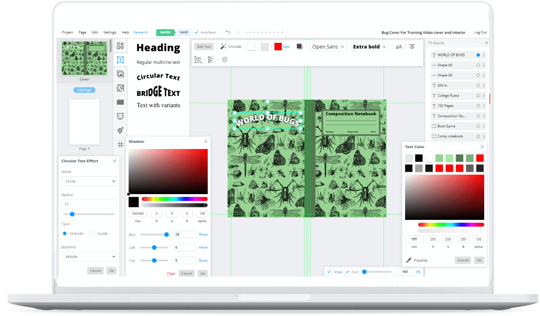
Task: Expand the Extra bold weight dropdown
Action: tap(369, 47)
